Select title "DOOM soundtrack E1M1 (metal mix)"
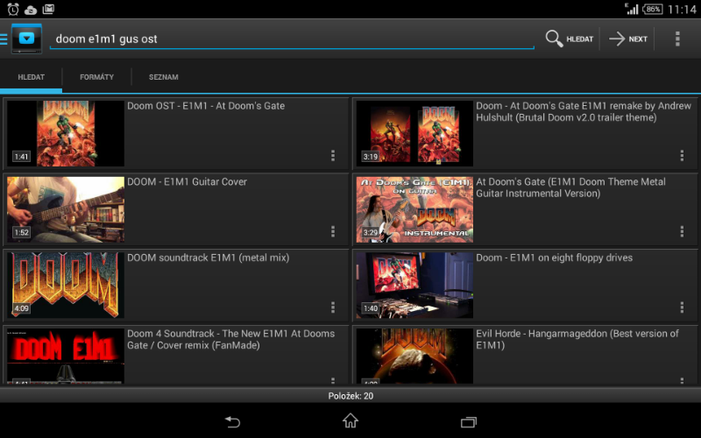The image size is (701, 438). pos(208,258)
